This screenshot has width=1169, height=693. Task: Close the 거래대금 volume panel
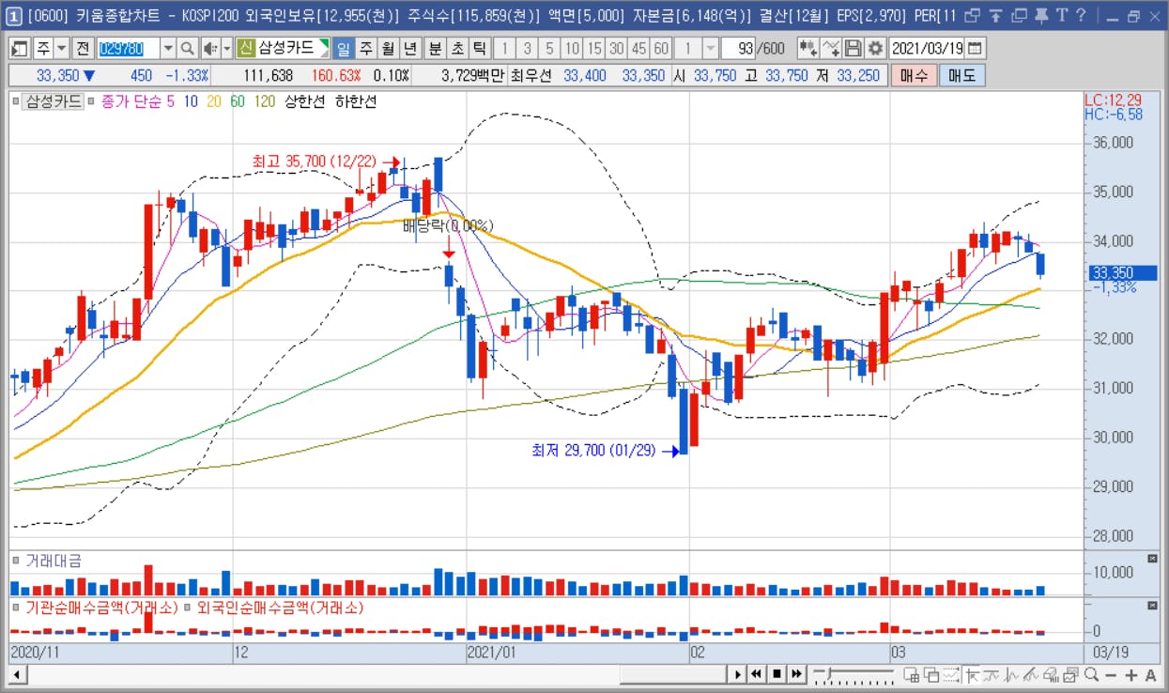[x=1153, y=560]
